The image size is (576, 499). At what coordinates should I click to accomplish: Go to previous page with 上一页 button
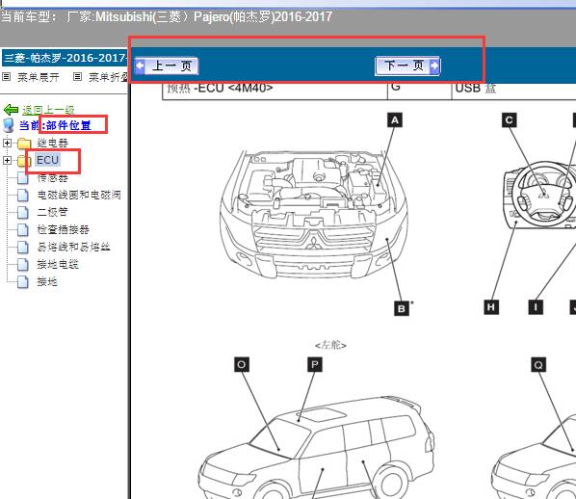[167, 66]
